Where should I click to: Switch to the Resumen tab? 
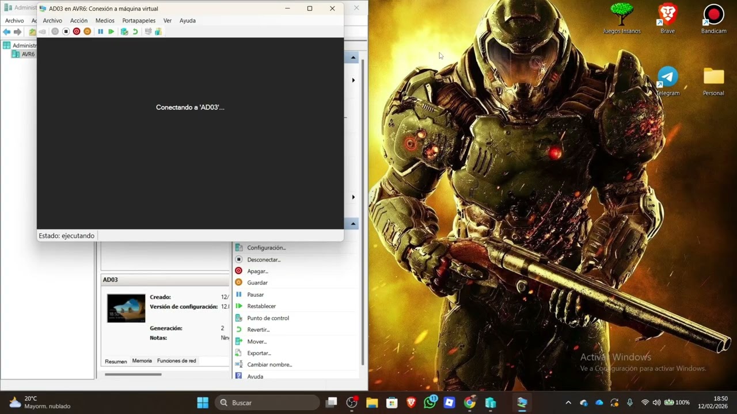pyautogui.click(x=116, y=361)
